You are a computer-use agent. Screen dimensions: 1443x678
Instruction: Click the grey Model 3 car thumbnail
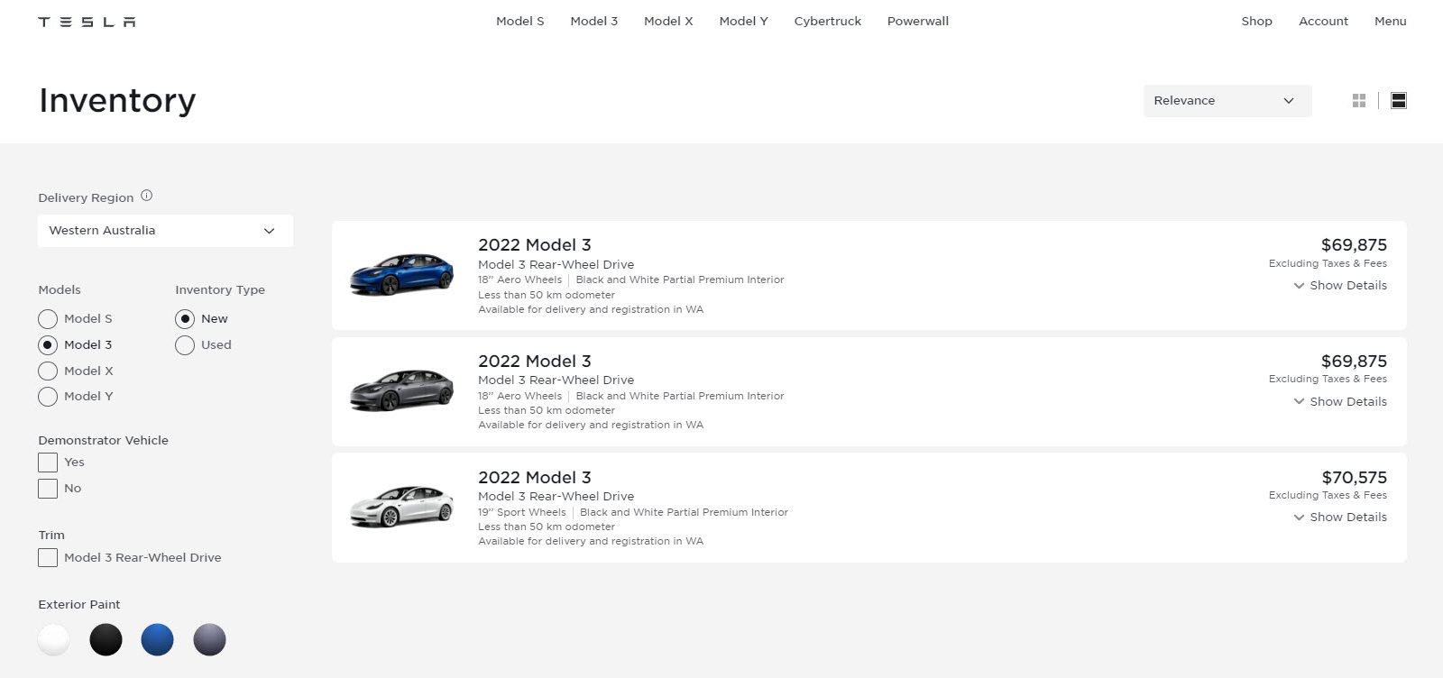tap(402, 389)
